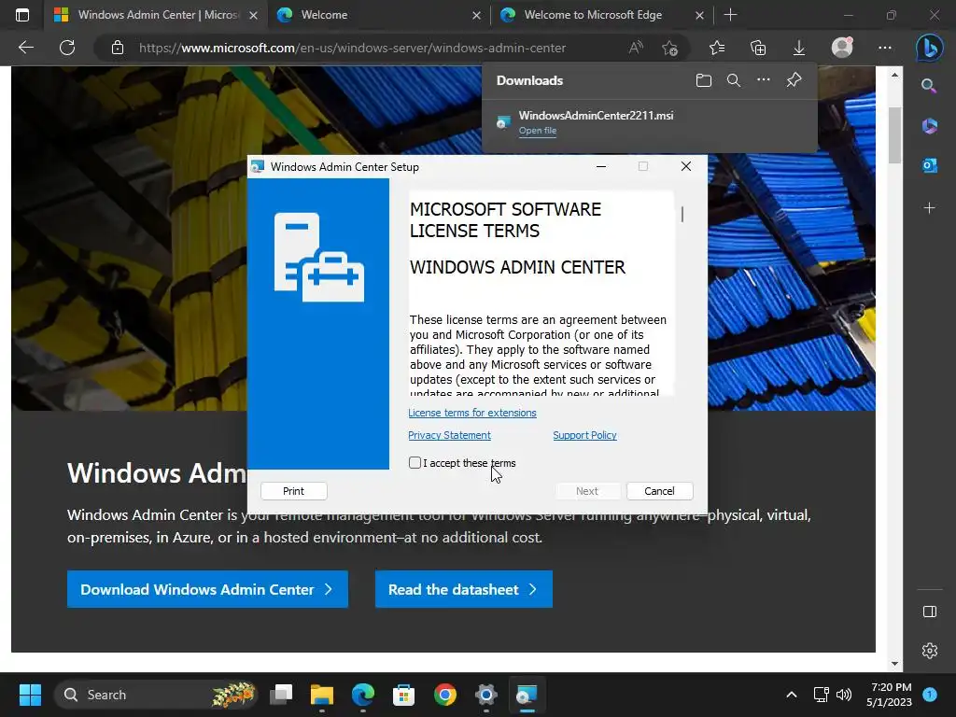Open Edge profile avatar
Viewport: 956px width, 717px height.
[x=842, y=48]
